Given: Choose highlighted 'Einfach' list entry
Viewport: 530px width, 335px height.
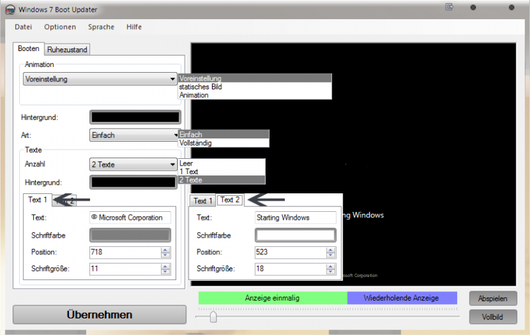Looking at the screenshot, I should coord(223,134).
